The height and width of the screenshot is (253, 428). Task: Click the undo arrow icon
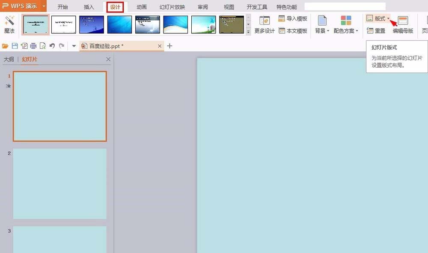[52, 46]
